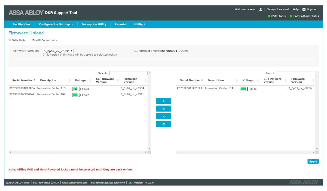Viewport: 327px width, 191px height.
Task: Move all locks left with double arrow
Action: 164,124
